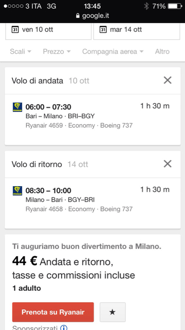This screenshot has height=330, width=185.
Task: Open the Sponsorizzati info icon
Action: [64, 328]
